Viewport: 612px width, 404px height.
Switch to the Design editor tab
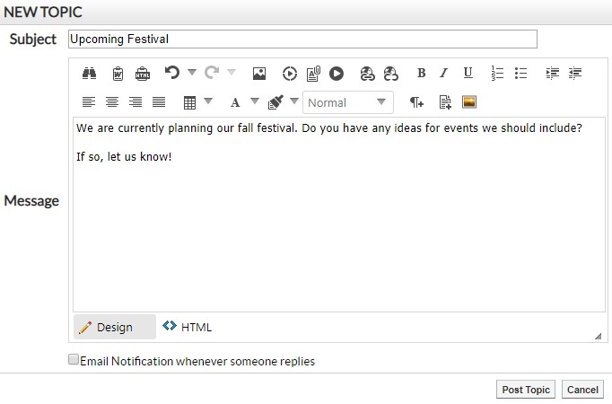(106, 327)
